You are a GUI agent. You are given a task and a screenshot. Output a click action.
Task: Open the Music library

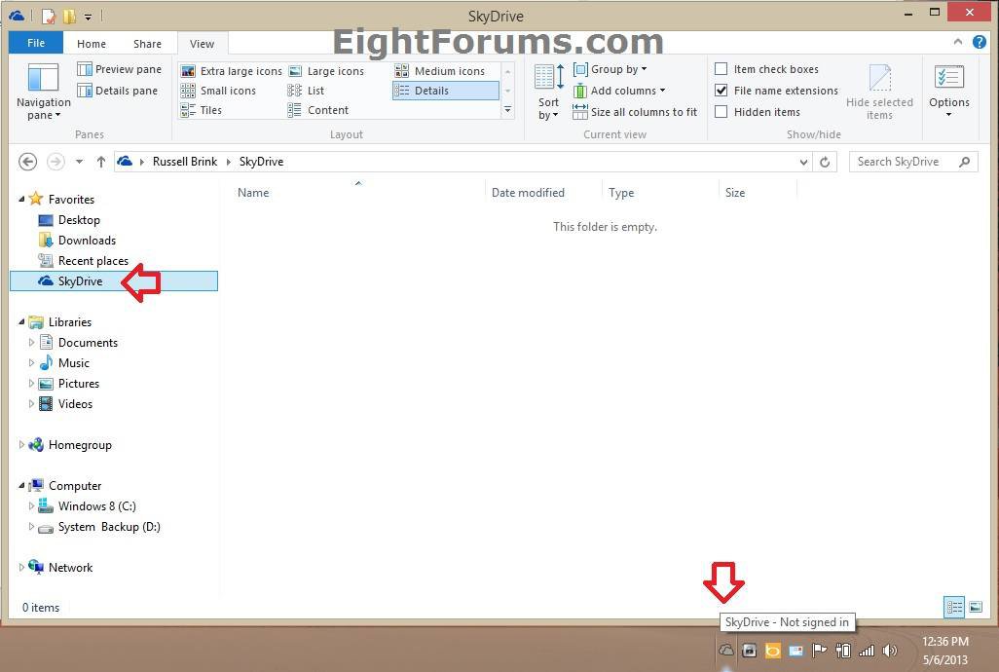pyautogui.click(x=74, y=363)
